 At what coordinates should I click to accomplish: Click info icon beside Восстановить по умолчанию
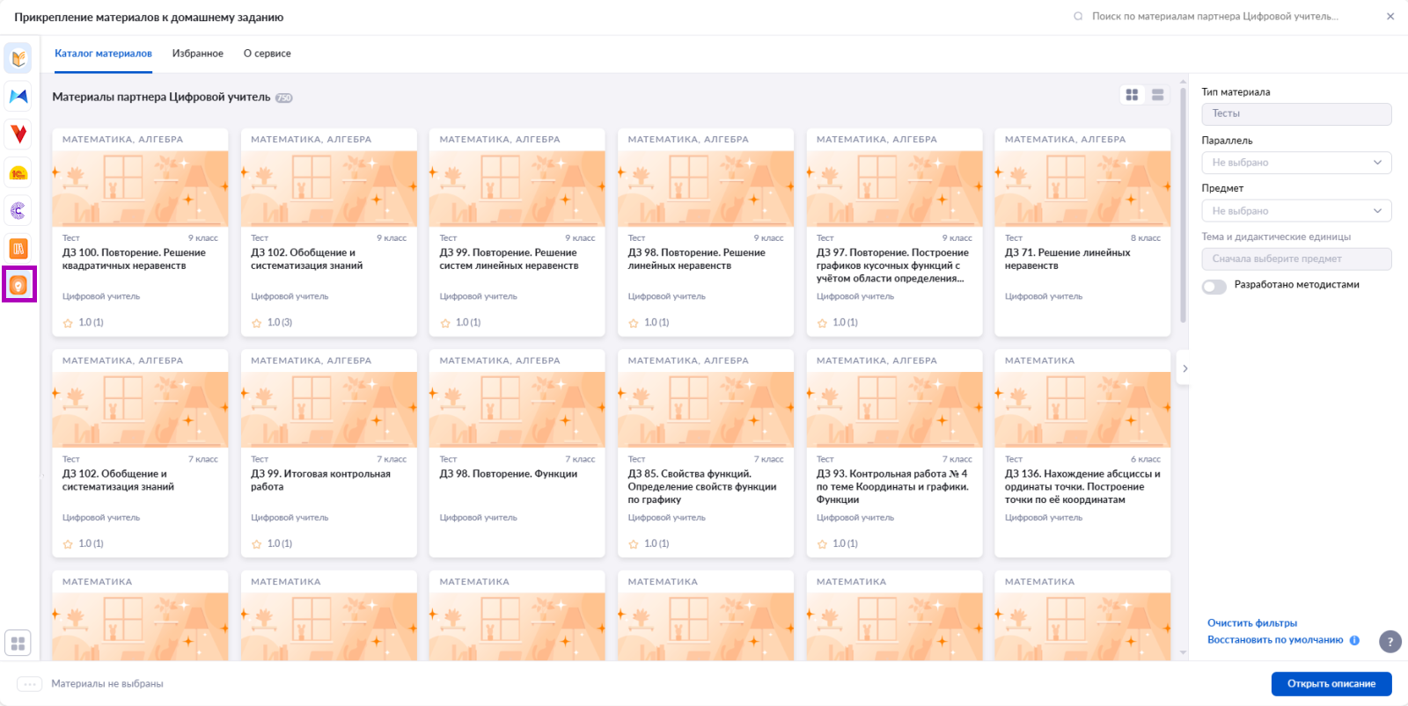click(1354, 640)
